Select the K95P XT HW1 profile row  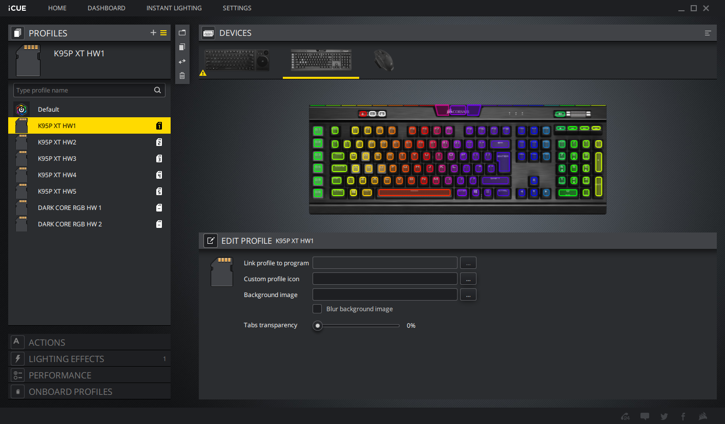coord(89,125)
